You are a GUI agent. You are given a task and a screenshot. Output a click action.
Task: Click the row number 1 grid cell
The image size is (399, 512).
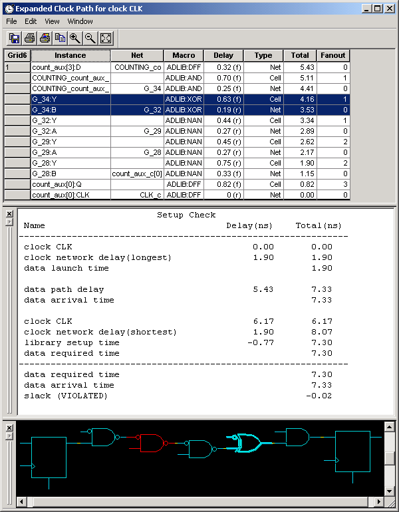pyautogui.click(x=17, y=67)
